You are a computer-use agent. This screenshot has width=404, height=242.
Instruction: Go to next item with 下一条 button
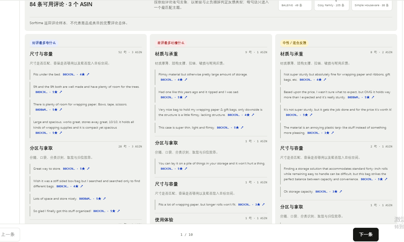click(366, 235)
